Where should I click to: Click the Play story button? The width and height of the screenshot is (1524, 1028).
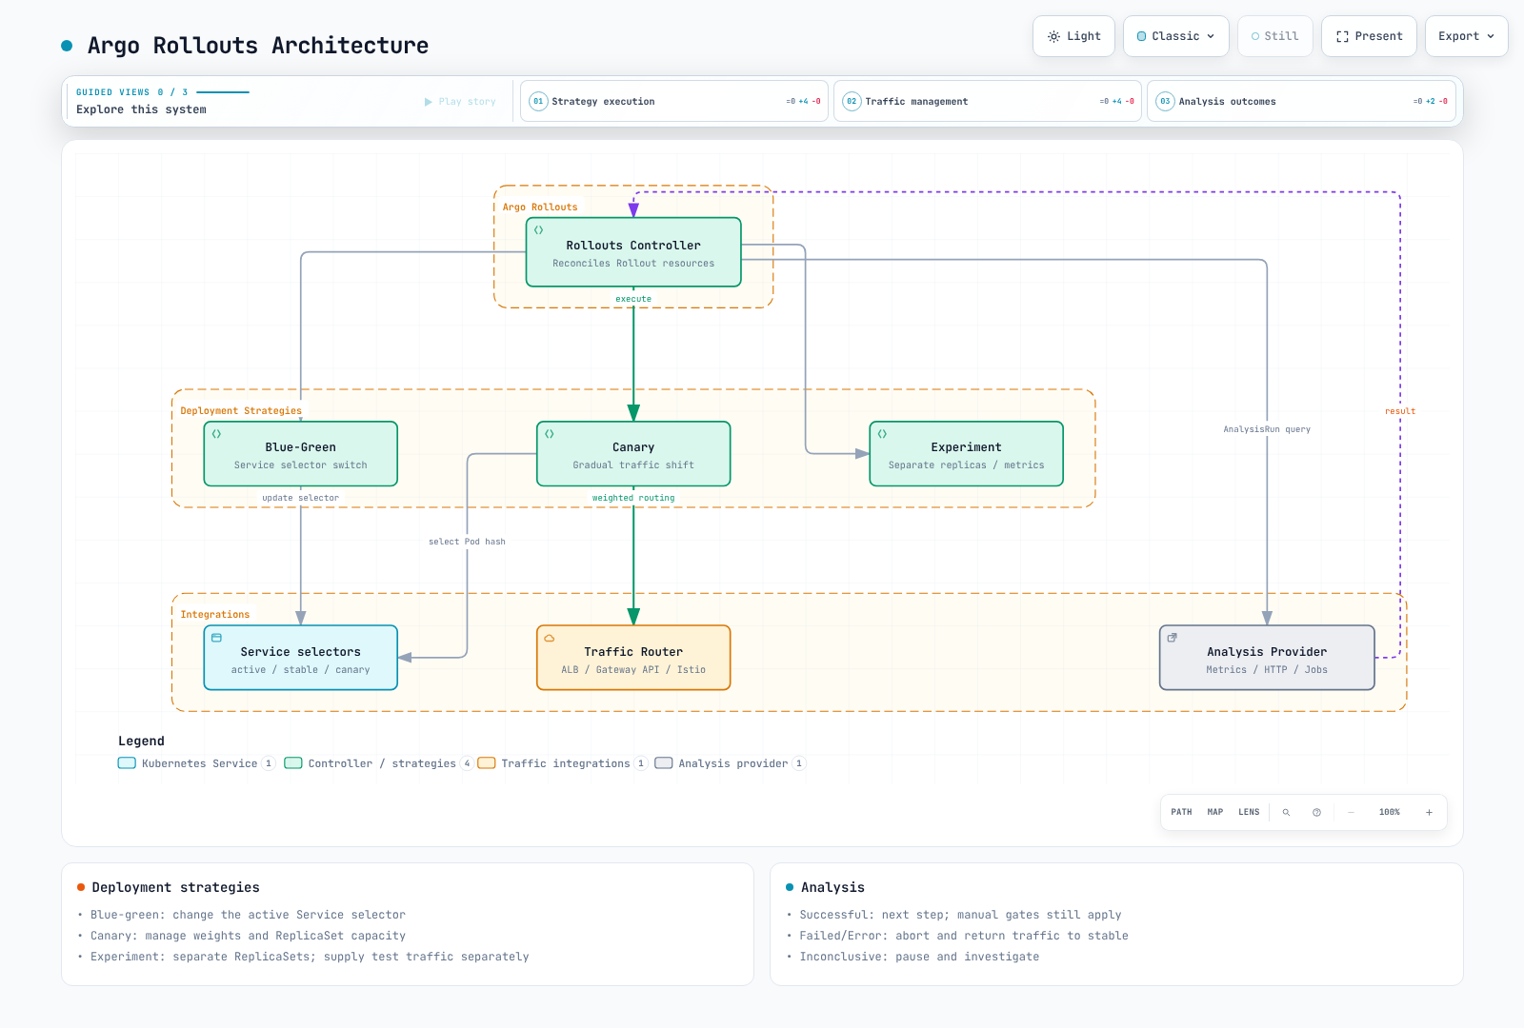460,101
